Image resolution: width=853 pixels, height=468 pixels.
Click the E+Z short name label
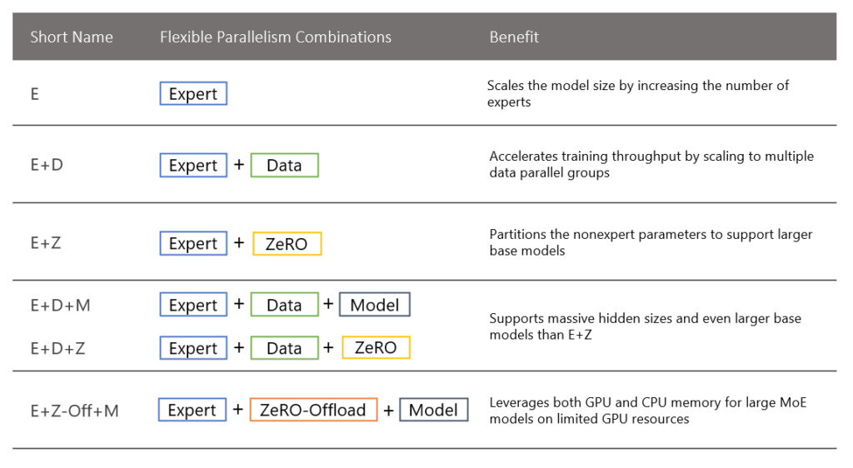click(x=46, y=243)
